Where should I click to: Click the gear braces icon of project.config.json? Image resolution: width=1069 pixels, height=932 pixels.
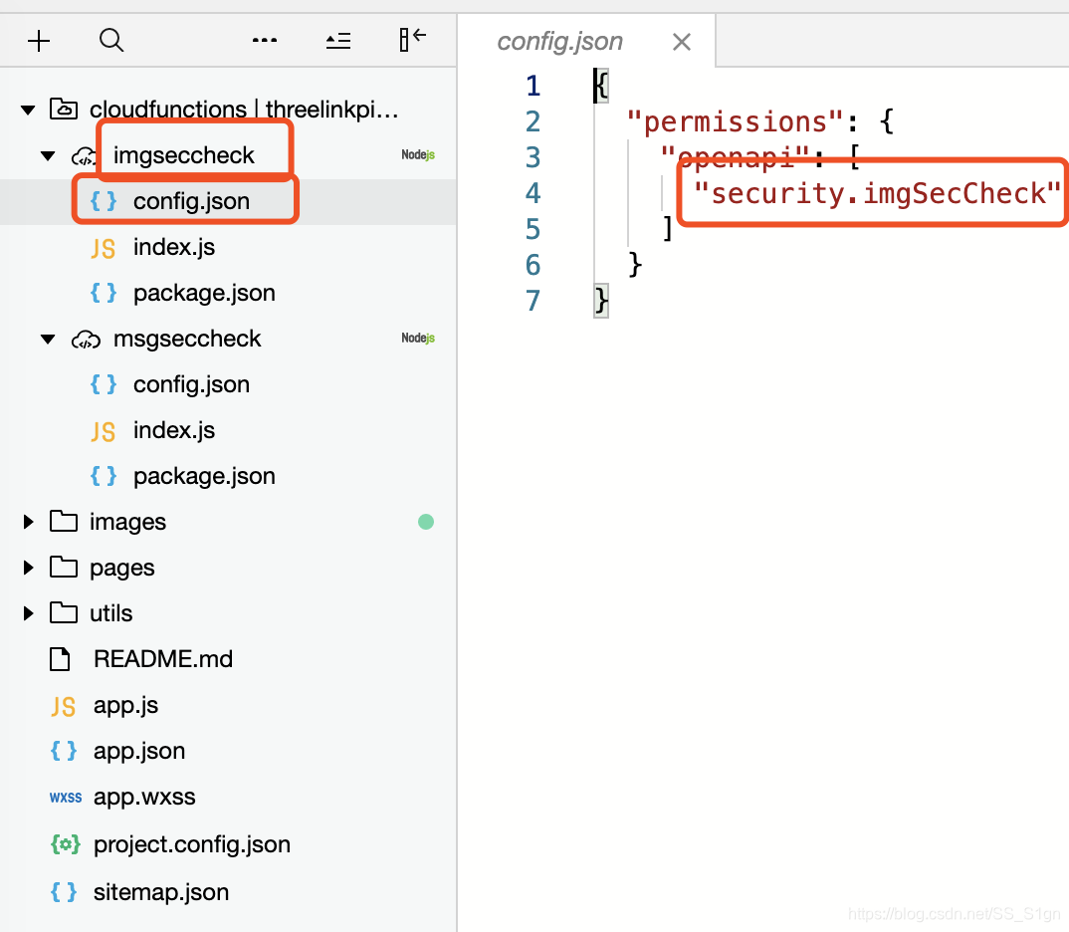pyautogui.click(x=66, y=844)
